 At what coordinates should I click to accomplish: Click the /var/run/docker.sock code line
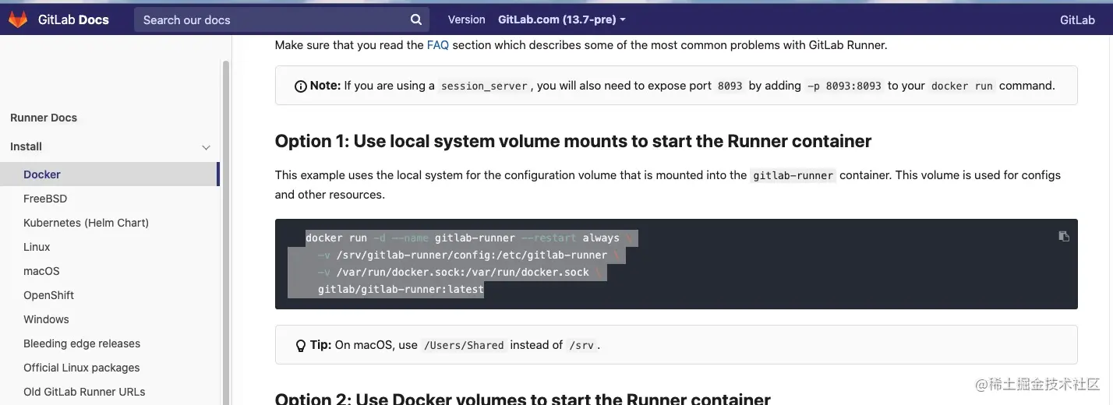click(x=460, y=273)
